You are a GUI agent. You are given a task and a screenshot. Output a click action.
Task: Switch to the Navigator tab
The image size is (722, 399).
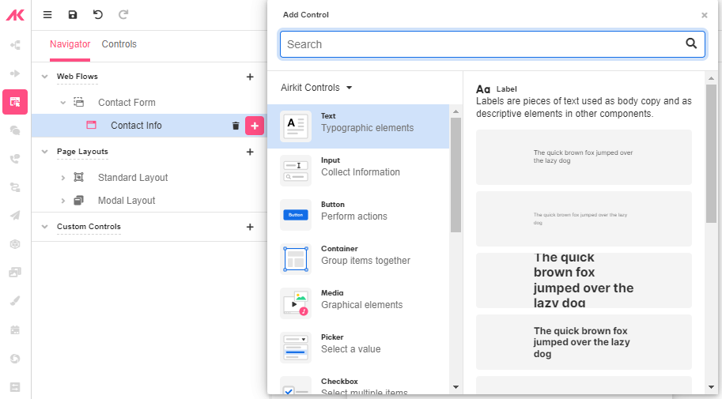(x=70, y=44)
